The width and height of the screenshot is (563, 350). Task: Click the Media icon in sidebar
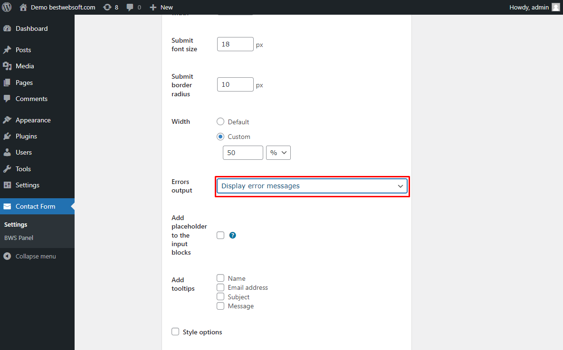7,66
